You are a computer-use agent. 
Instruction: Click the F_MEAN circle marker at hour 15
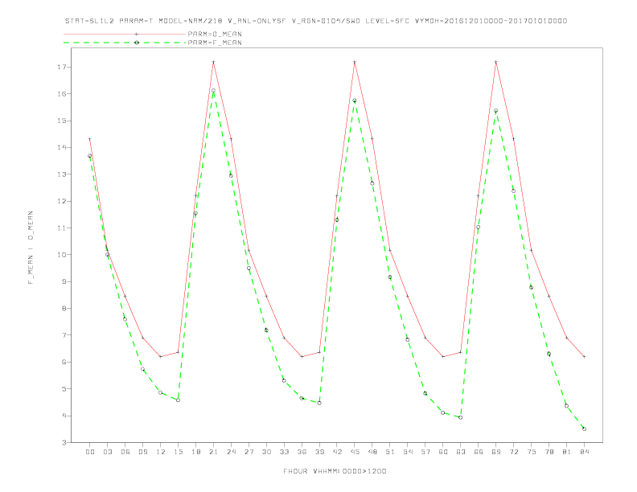(x=178, y=400)
